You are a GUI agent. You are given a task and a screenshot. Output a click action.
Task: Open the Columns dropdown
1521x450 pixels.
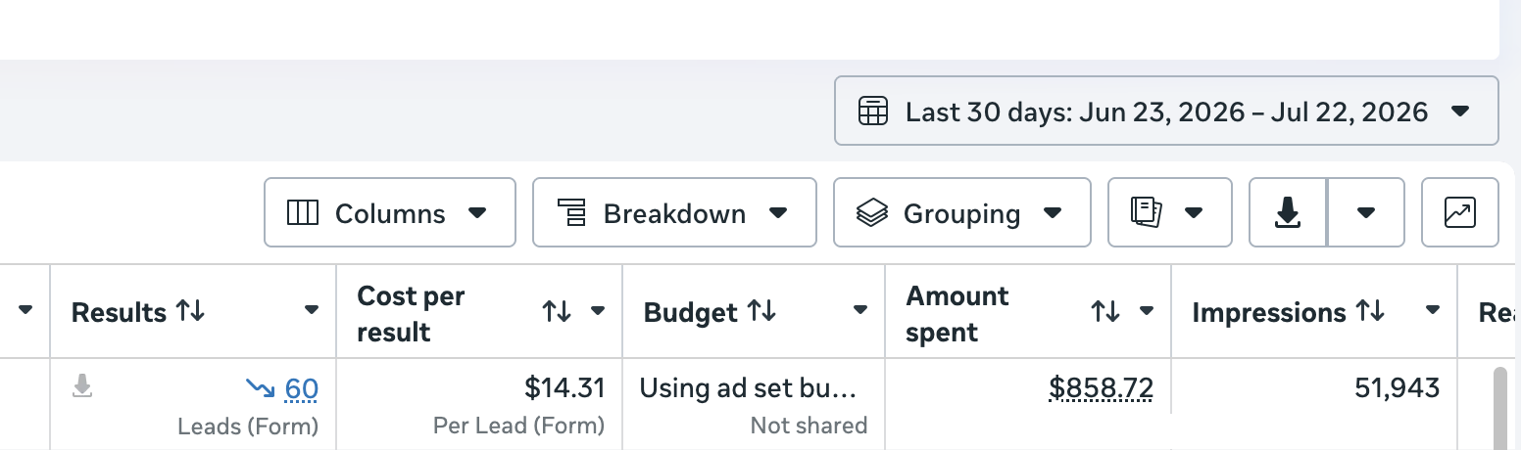coord(390,212)
